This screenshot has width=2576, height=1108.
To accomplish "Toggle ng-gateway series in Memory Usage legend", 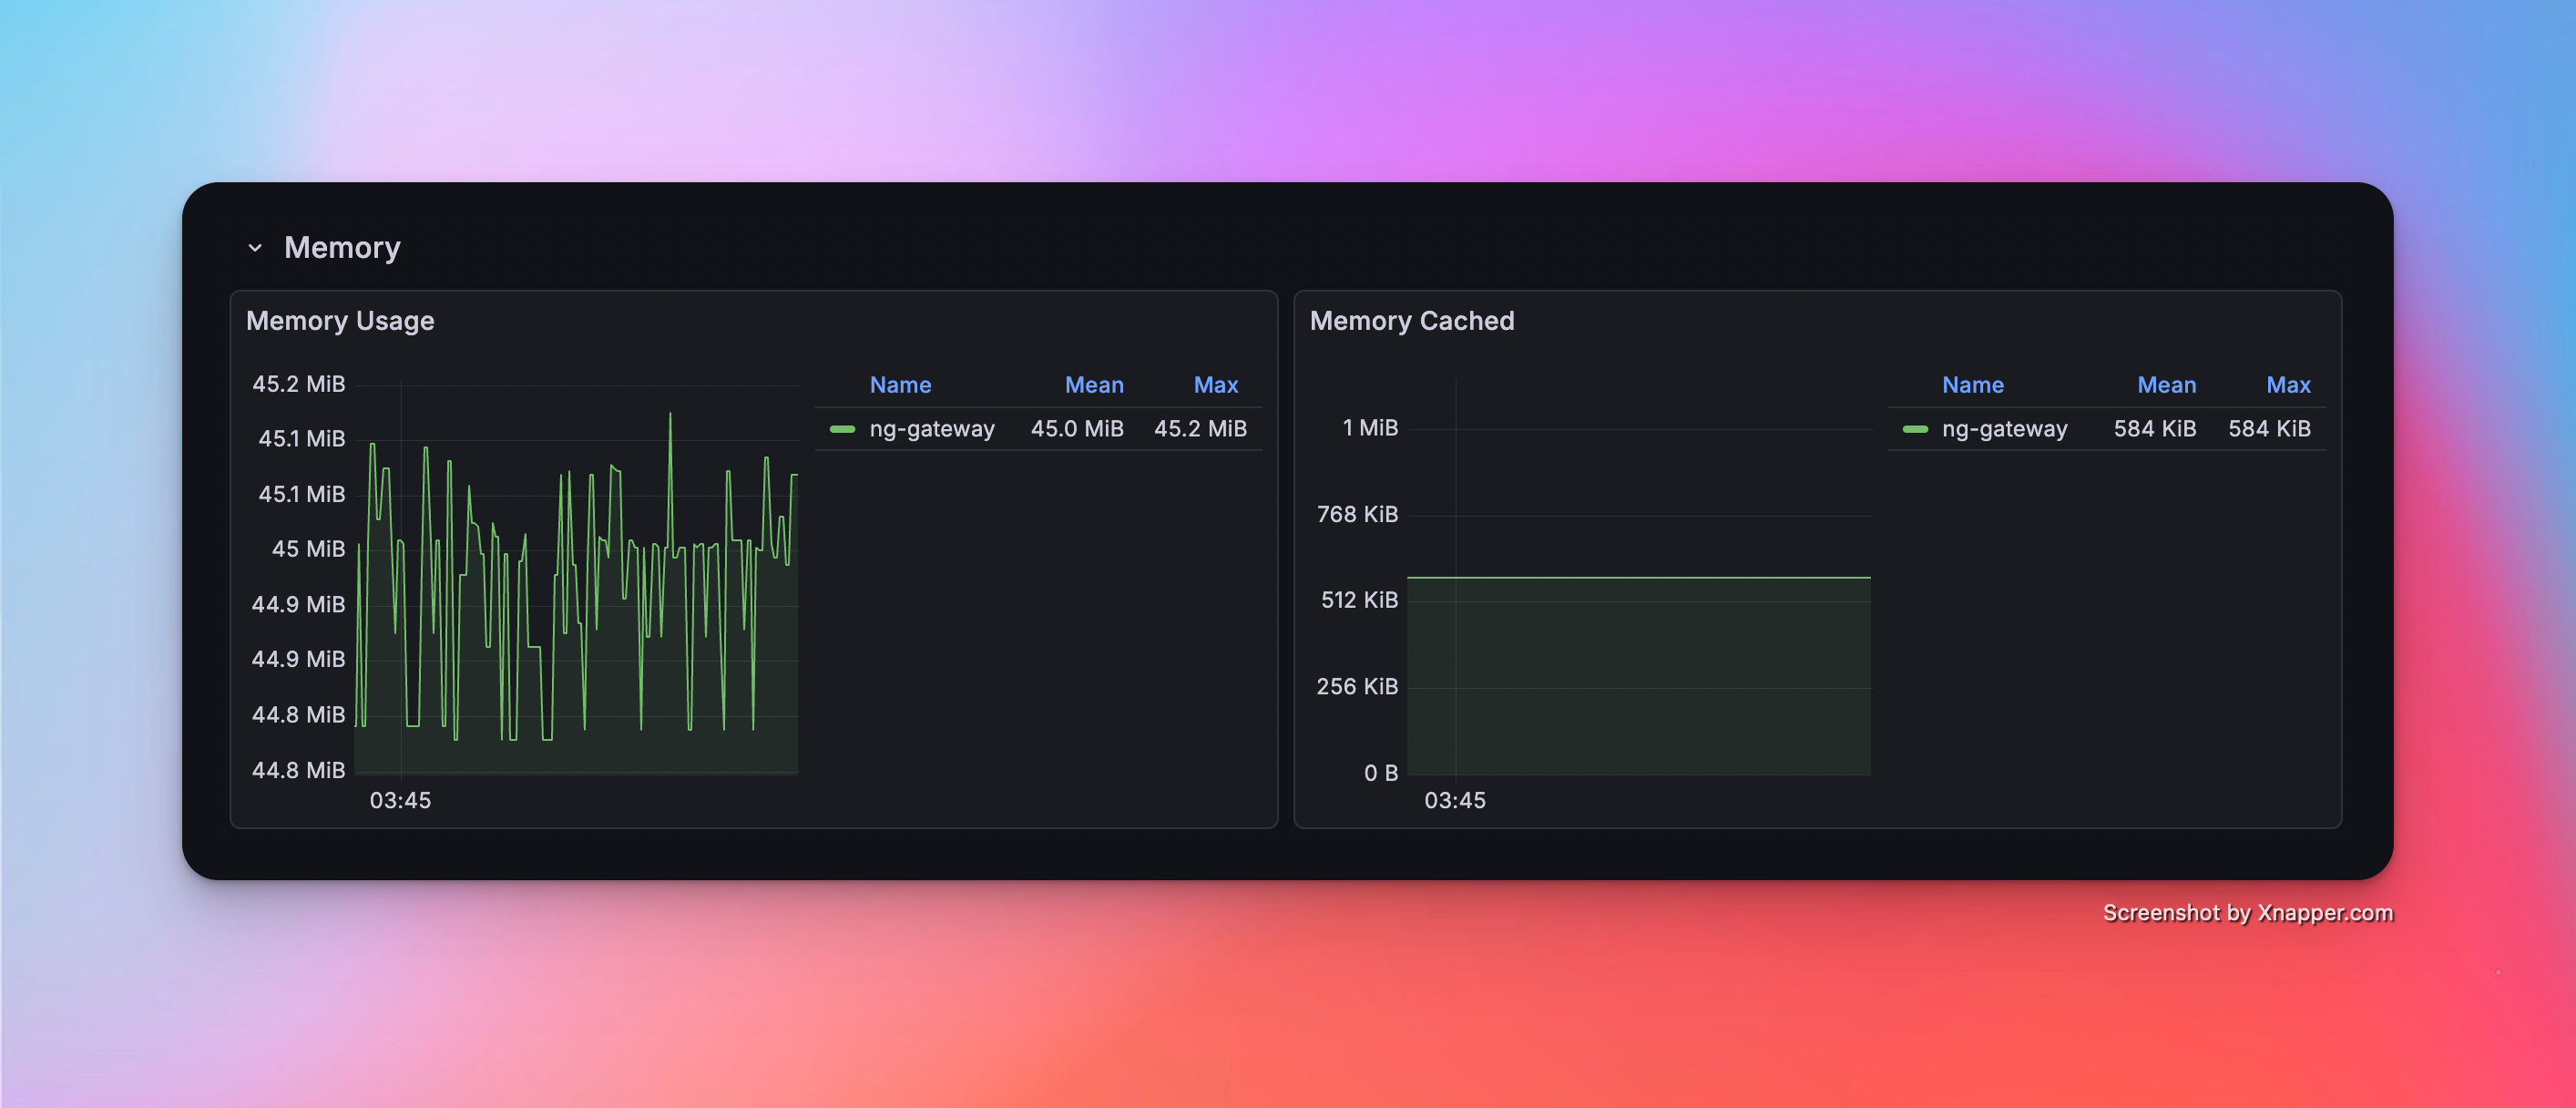I will pyautogui.click(x=931, y=429).
